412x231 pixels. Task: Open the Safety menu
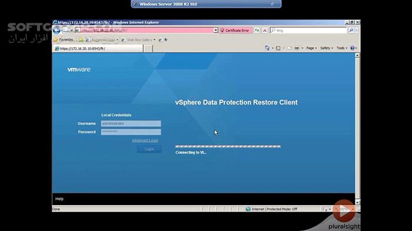tap(326, 48)
